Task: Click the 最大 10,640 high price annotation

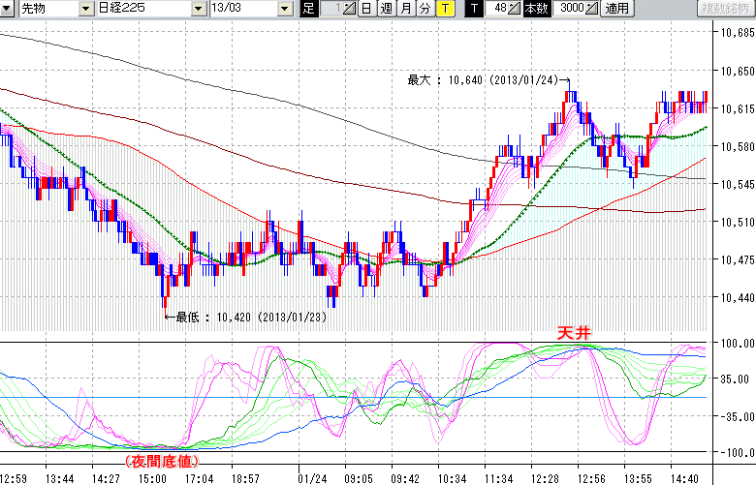Action: tap(485, 81)
